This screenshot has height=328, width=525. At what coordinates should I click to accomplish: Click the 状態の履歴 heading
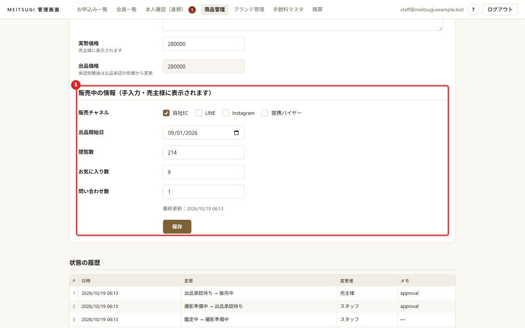(x=85, y=263)
